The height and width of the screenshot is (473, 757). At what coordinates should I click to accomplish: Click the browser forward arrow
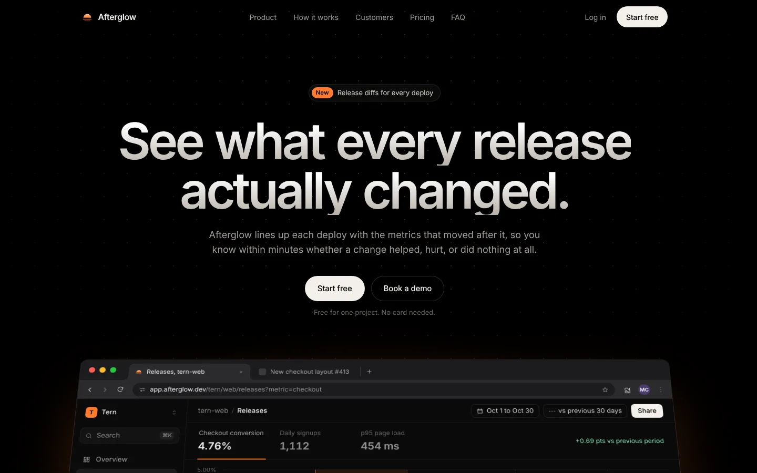[x=105, y=389]
